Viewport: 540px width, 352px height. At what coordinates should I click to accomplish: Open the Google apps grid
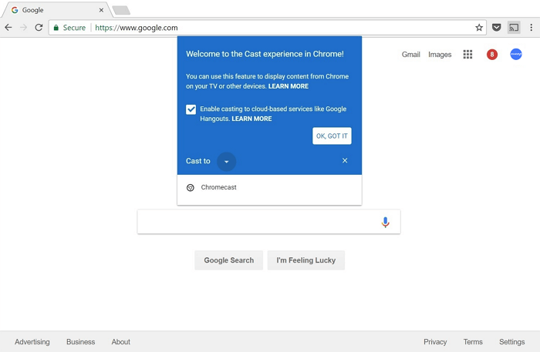pyautogui.click(x=467, y=55)
